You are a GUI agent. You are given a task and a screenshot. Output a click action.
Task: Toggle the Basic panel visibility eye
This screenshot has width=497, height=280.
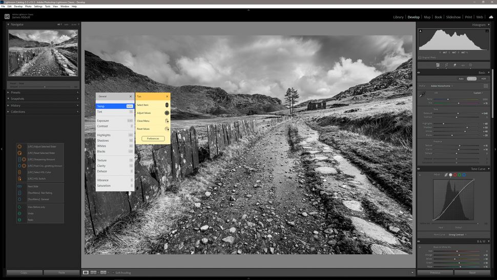click(x=419, y=73)
